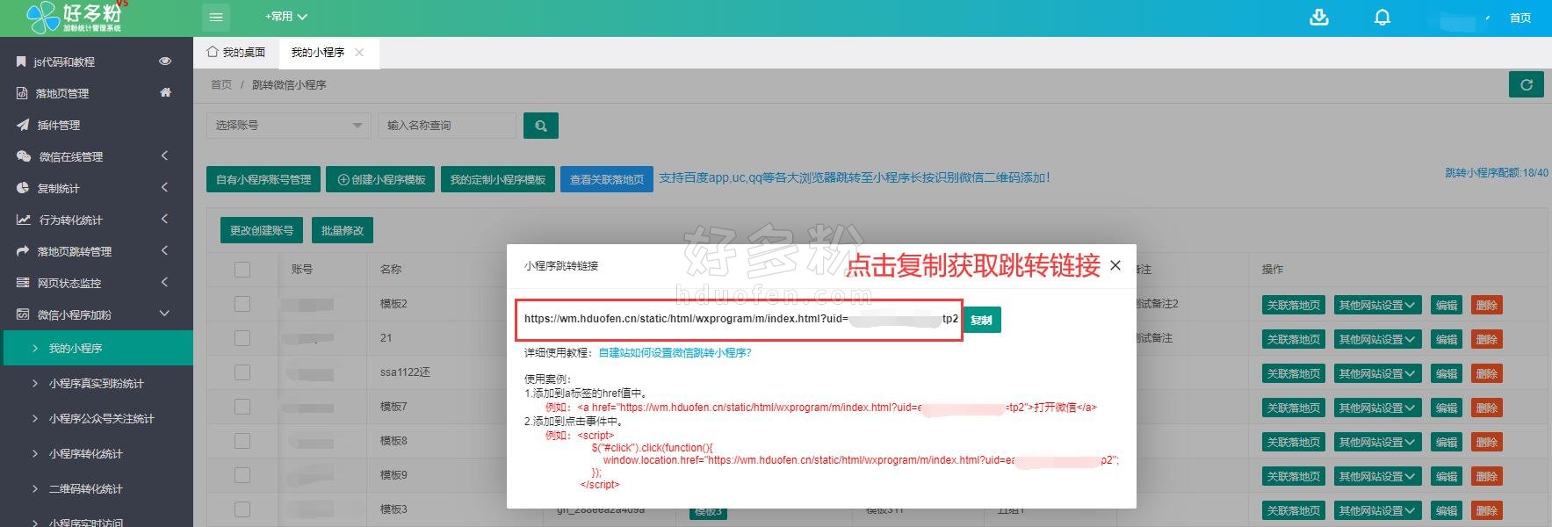This screenshot has height=527, width=1552.
Task: Expand 行为转化统计 menu
Action: pyautogui.click(x=97, y=220)
